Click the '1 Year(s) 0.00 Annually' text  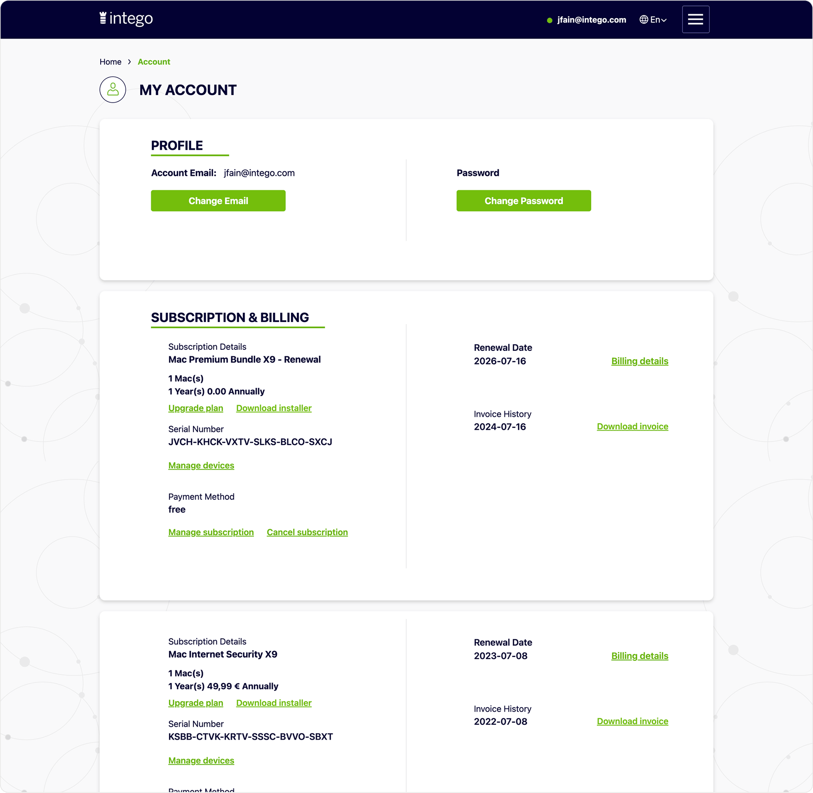(x=216, y=392)
